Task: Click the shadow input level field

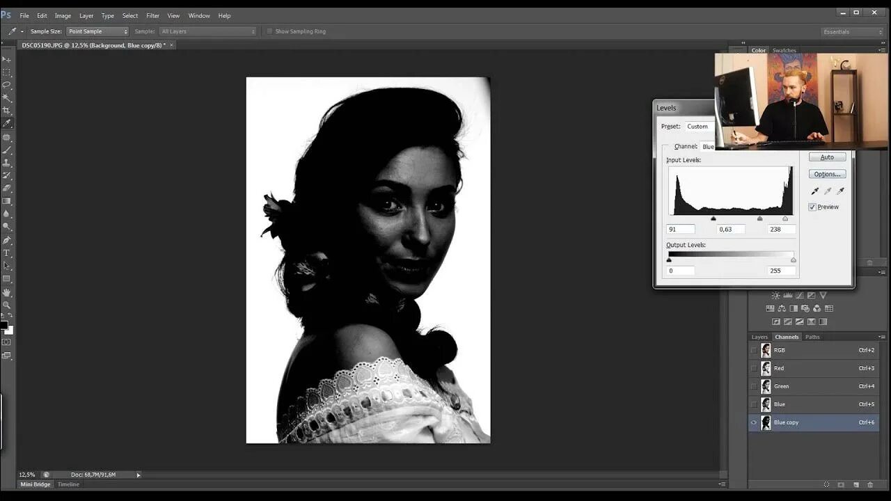Action: (681, 229)
